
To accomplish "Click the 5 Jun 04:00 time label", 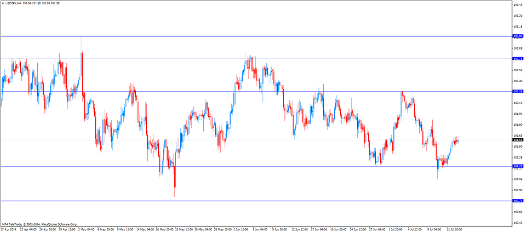I will tap(261, 230).
